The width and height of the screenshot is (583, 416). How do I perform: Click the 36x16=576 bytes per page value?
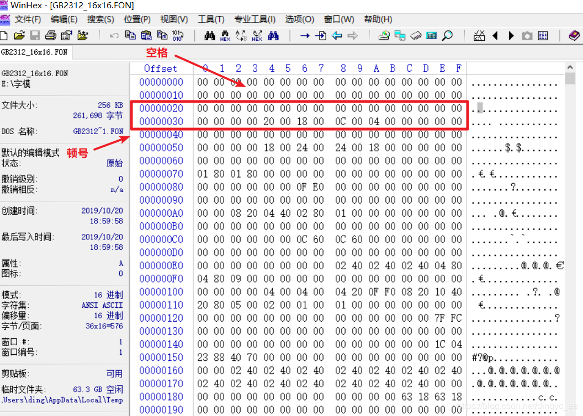[x=104, y=326]
